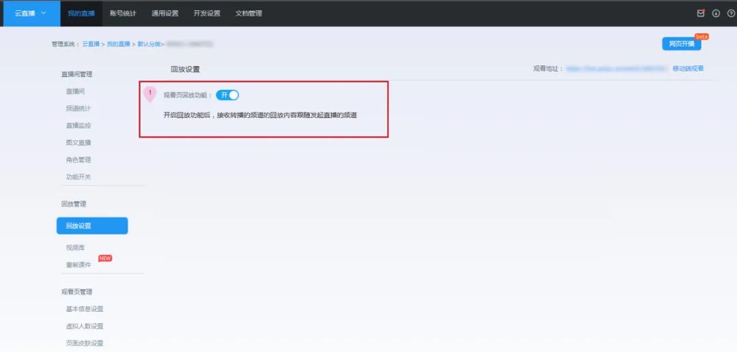737x352 pixels.
Task: Expand the 云直播 product dropdown
Action: (31, 13)
